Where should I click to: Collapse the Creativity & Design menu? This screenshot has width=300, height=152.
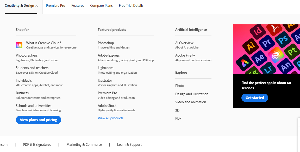[x=21, y=5]
